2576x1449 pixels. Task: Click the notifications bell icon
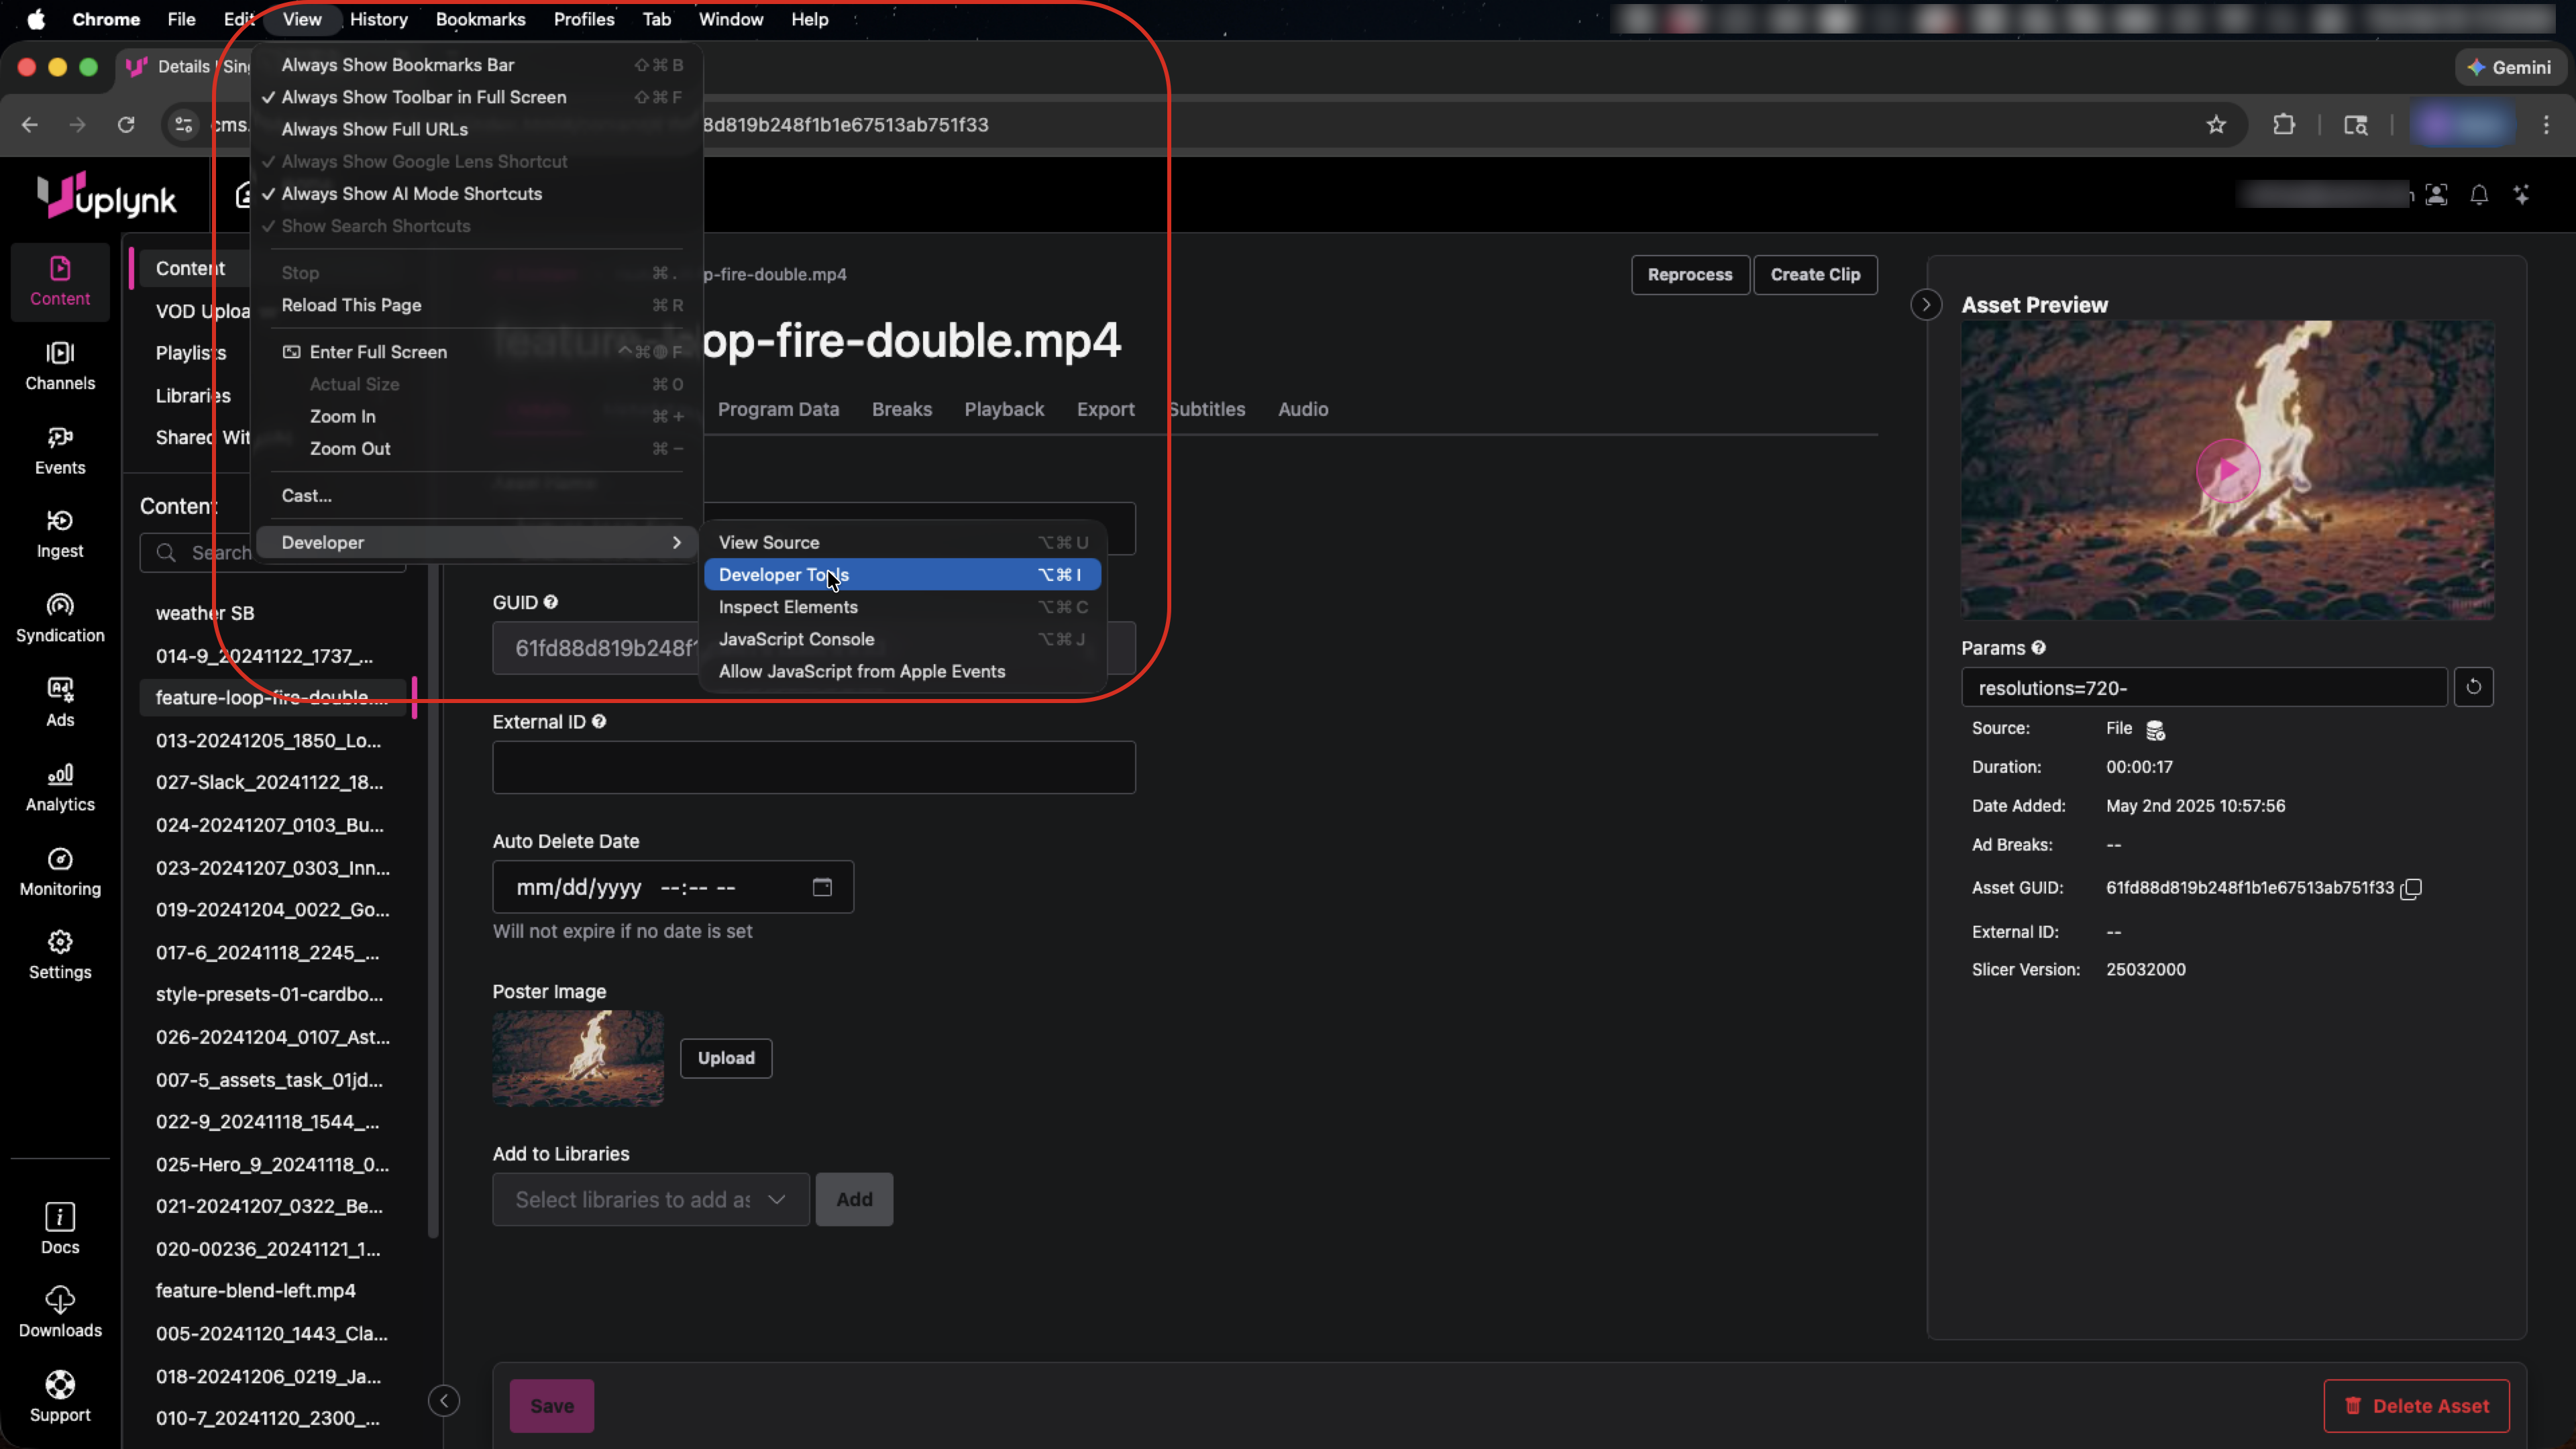pos(2479,195)
